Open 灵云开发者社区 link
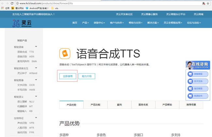This screenshot has height=137, width=212. coord(124,14)
